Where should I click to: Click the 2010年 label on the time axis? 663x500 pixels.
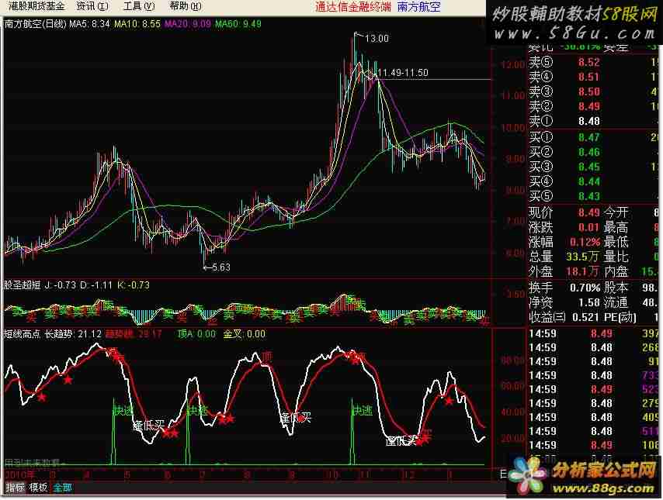20,475
